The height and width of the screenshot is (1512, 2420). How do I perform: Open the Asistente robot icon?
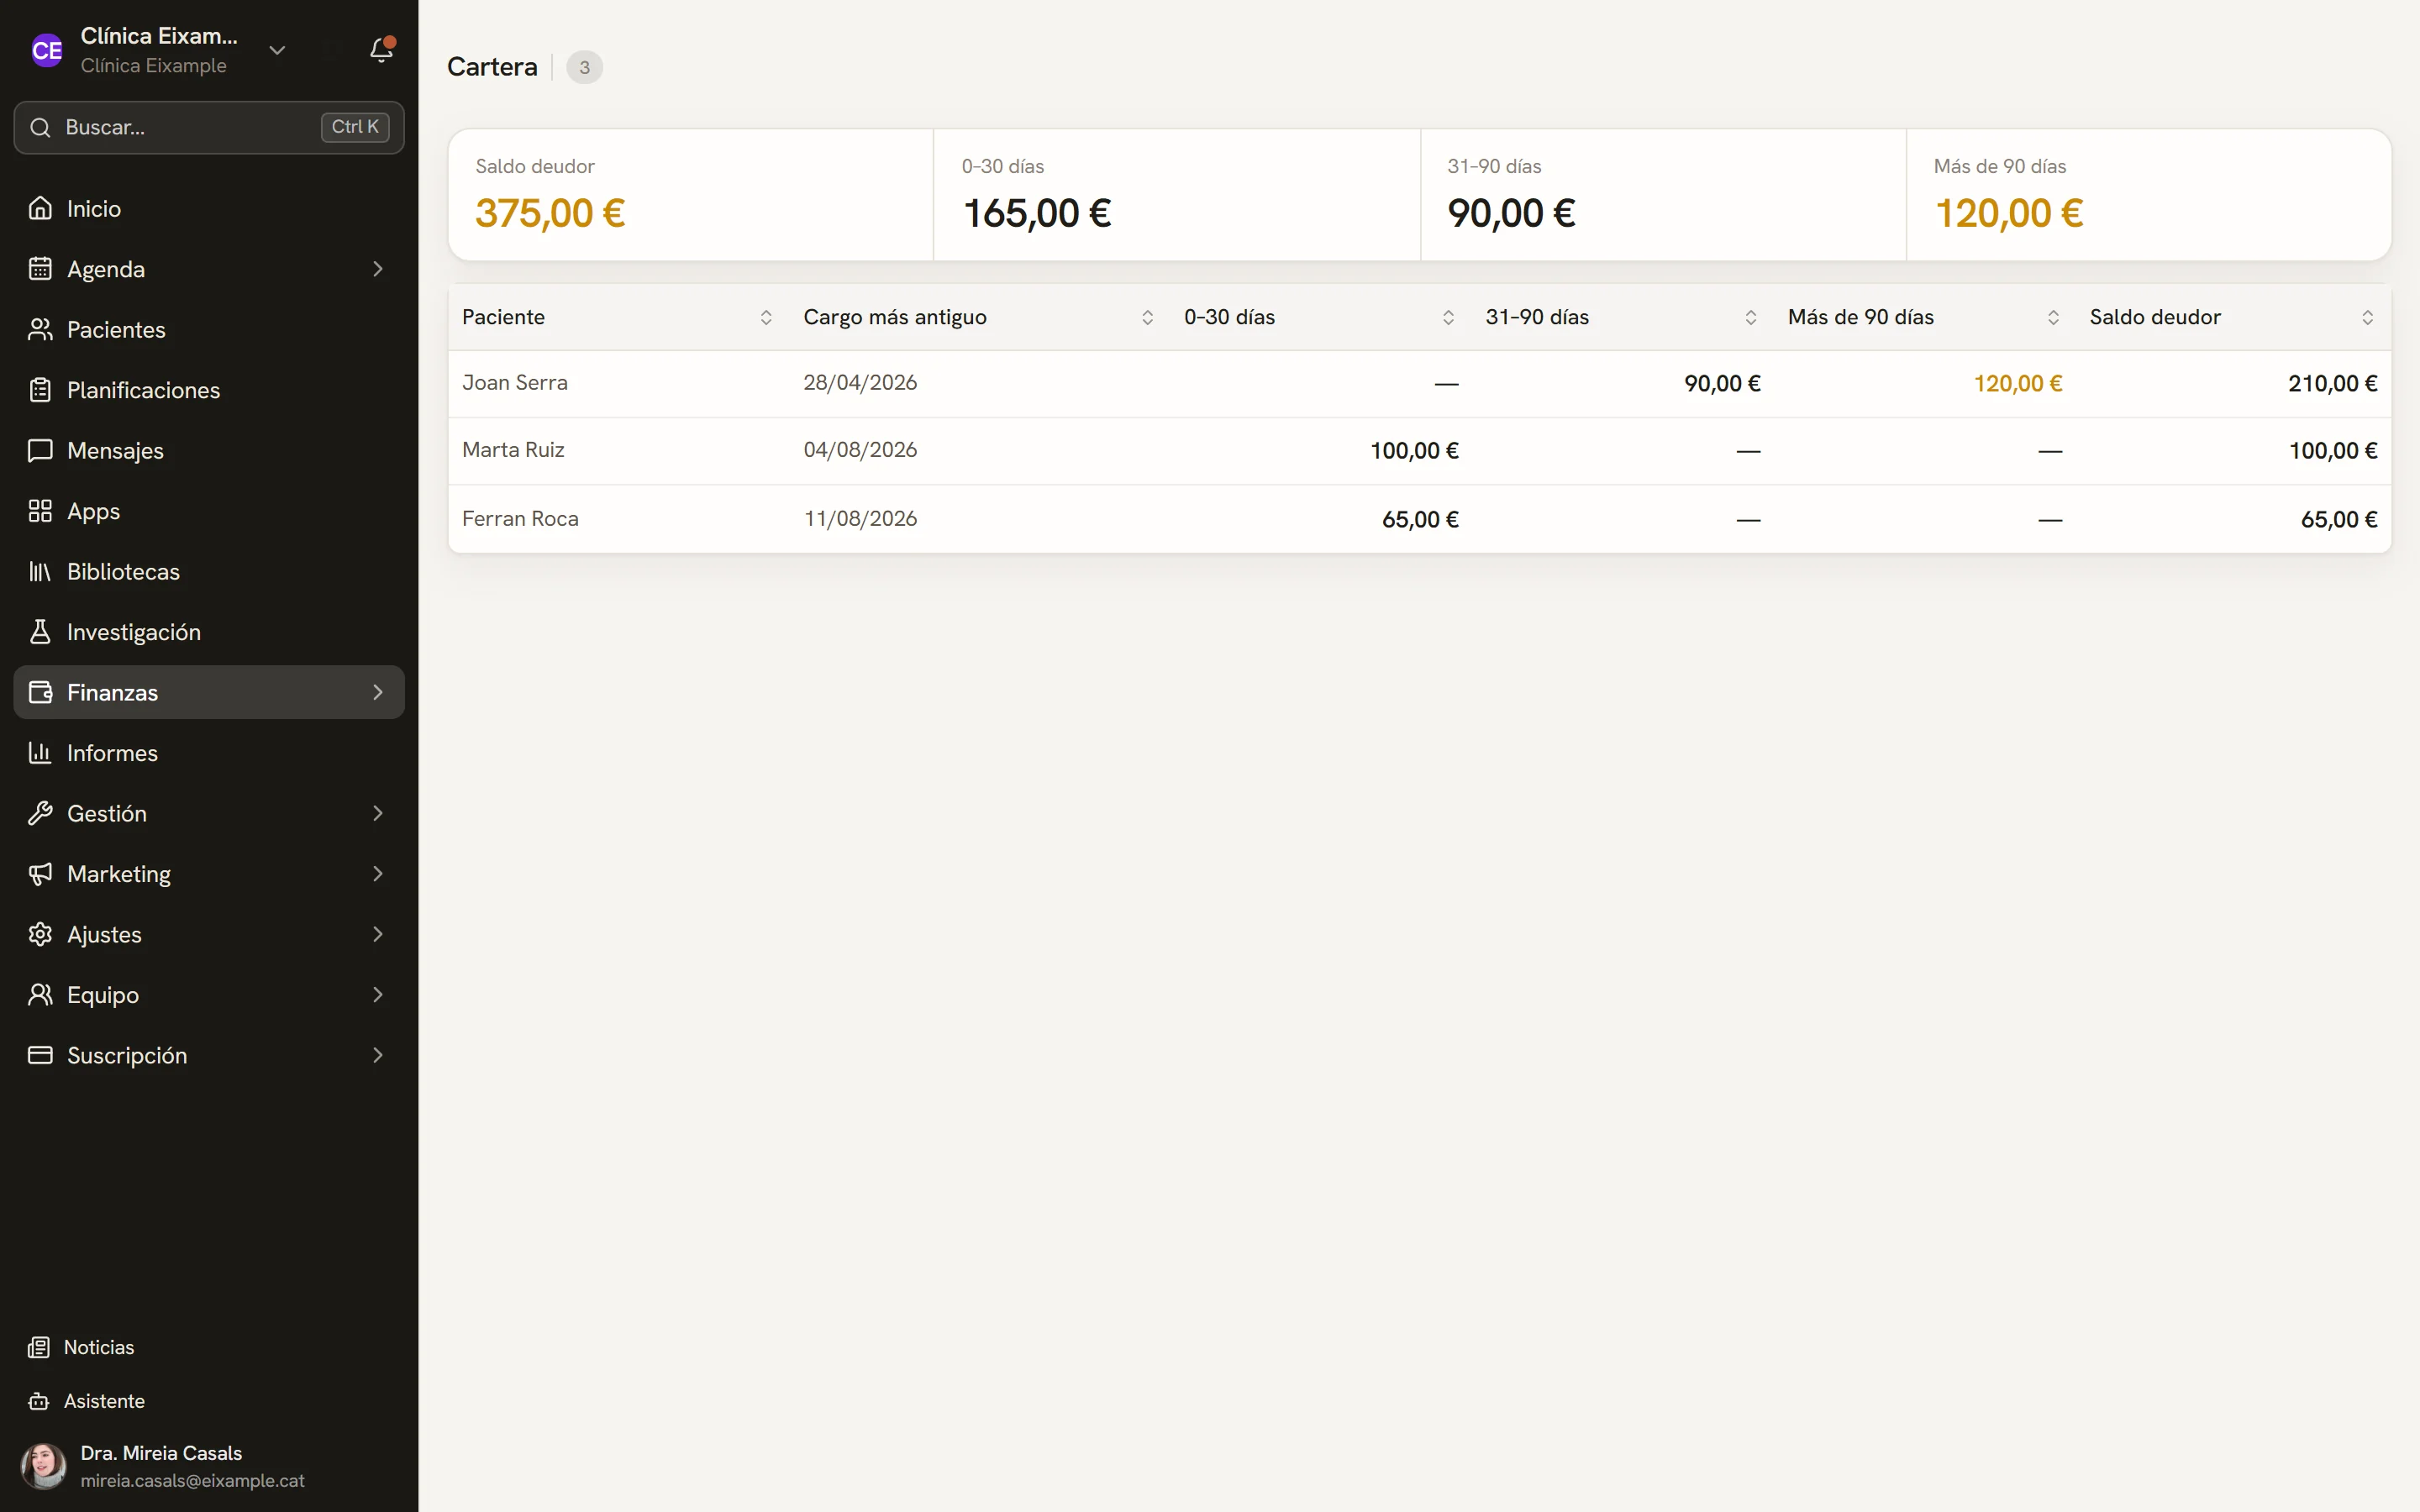coord(39,1401)
